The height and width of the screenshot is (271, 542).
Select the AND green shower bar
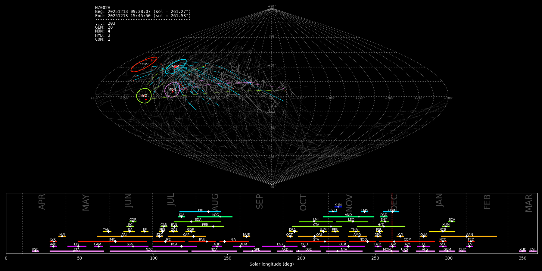tap(348, 216)
